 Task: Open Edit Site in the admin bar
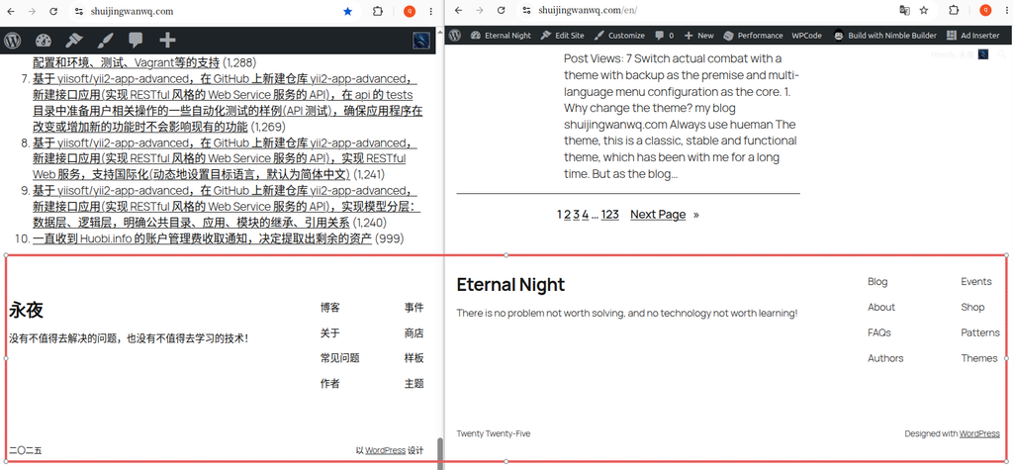[562, 36]
